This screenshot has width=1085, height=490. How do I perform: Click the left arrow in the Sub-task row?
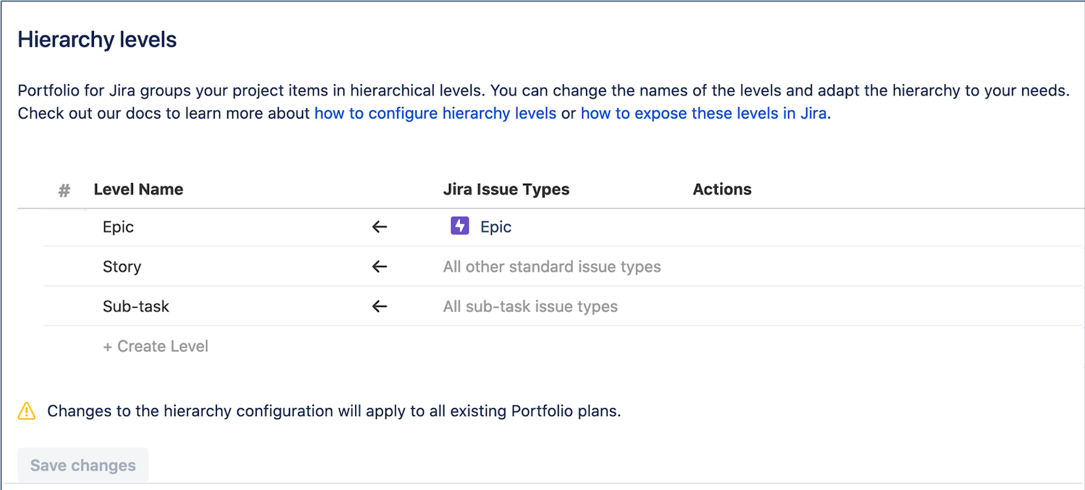(x=380, y=307)
